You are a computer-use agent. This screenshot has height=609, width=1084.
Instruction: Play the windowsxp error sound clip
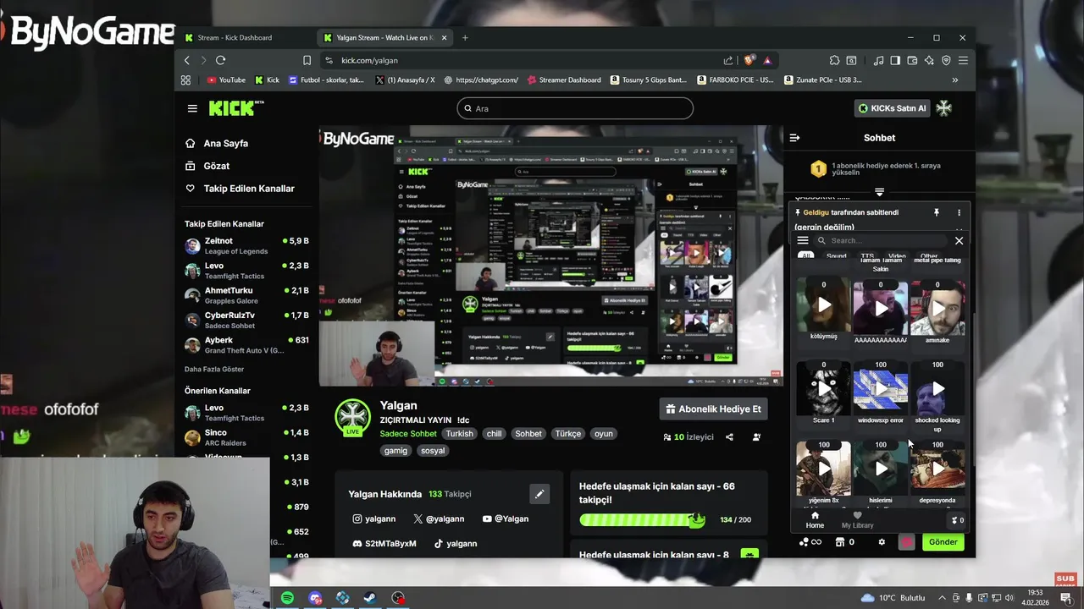pyautogui.click(x=881, y=389)
